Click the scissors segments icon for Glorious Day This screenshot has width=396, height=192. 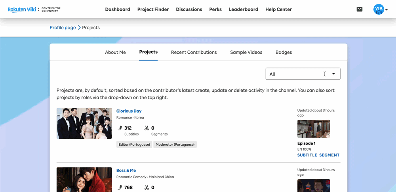[147, 128]
